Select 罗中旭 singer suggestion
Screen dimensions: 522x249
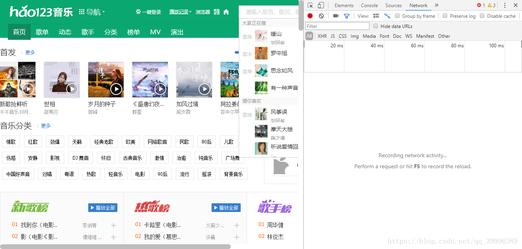(x=279, y=53)
